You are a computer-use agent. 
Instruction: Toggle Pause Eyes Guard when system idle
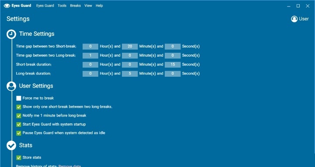click(19, 133)
